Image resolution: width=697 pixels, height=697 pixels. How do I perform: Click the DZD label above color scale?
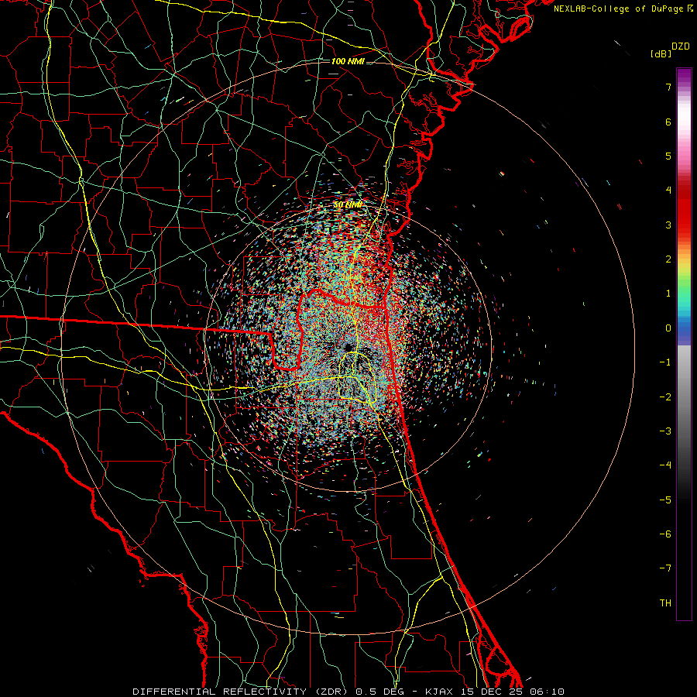tap(680, 46)
